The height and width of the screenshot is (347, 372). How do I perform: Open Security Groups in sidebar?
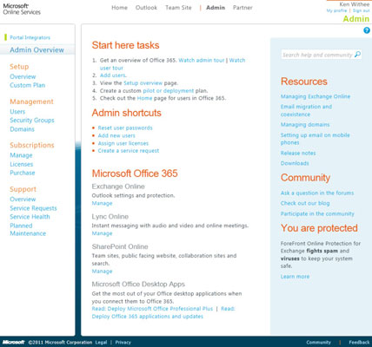coord(32,121)
